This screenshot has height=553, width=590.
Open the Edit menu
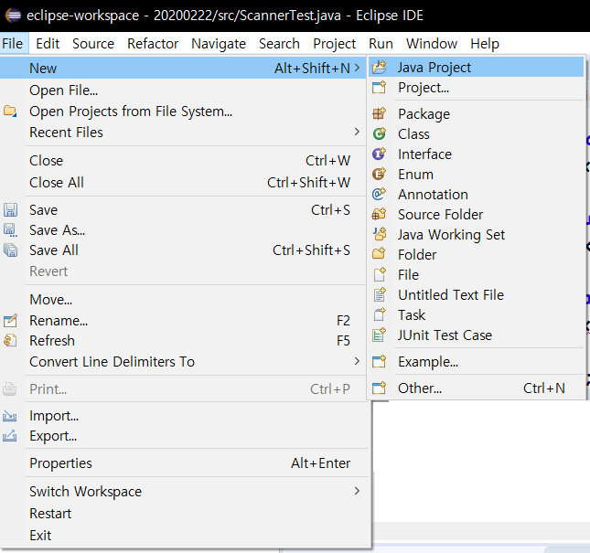tap(48, 44)
